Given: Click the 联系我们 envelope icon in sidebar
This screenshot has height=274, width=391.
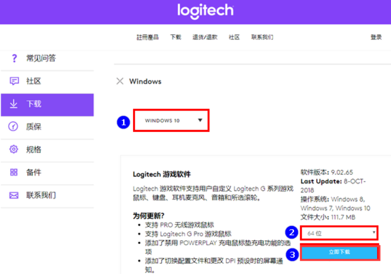Looking at the screenshot, I should [x=14, y=195].
